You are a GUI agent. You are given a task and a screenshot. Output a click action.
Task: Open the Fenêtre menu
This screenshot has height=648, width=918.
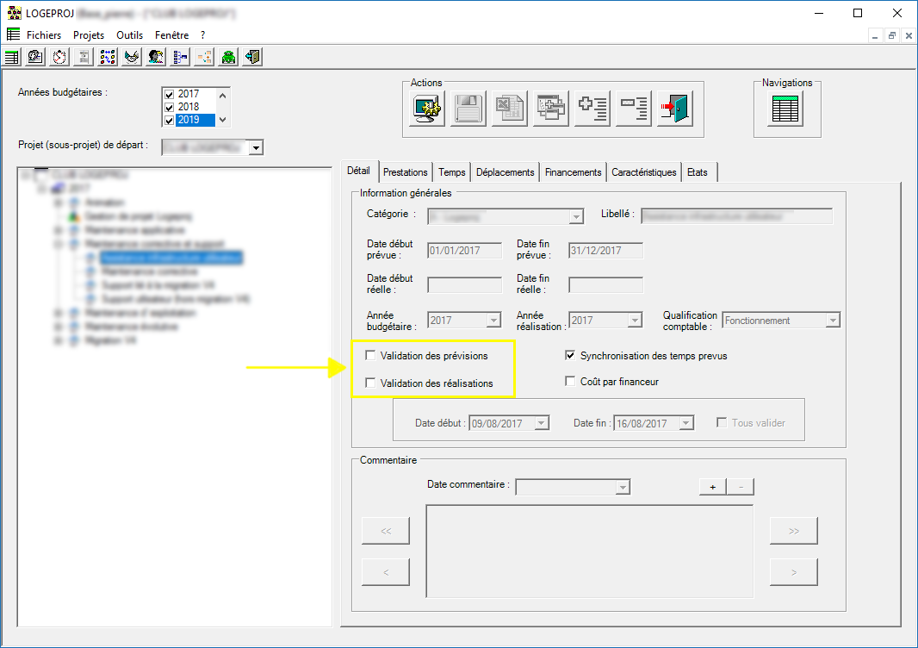click(171, 35)
